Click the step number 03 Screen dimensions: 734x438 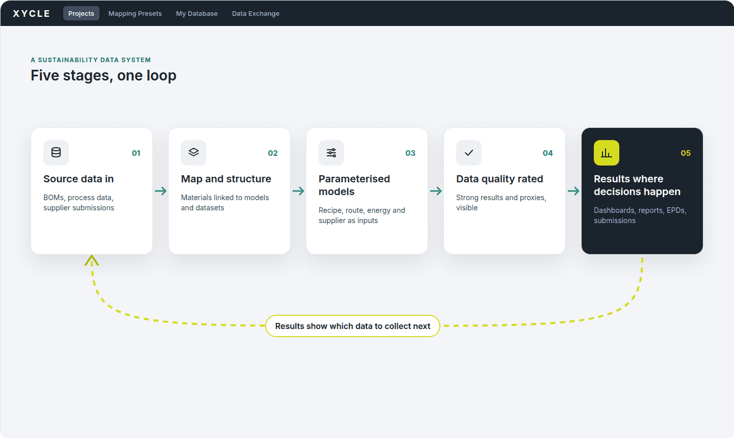point(410,153)
